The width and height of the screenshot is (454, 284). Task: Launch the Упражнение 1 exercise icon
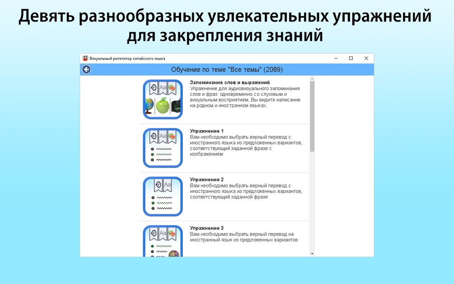163,148
